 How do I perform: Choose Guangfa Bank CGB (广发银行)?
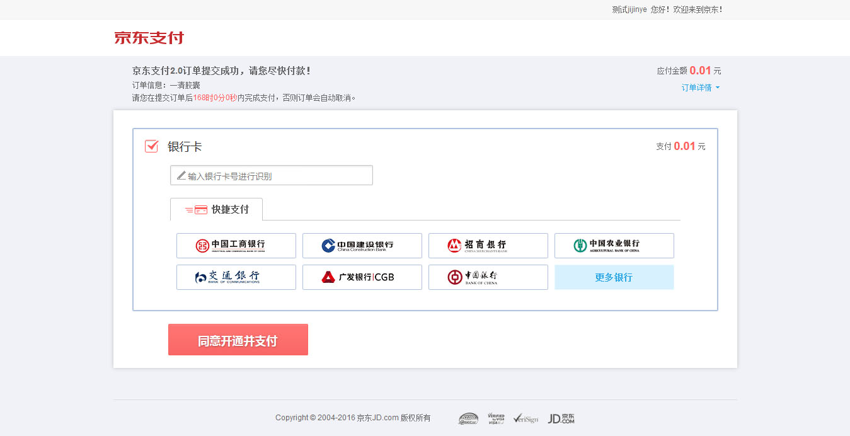362,277
